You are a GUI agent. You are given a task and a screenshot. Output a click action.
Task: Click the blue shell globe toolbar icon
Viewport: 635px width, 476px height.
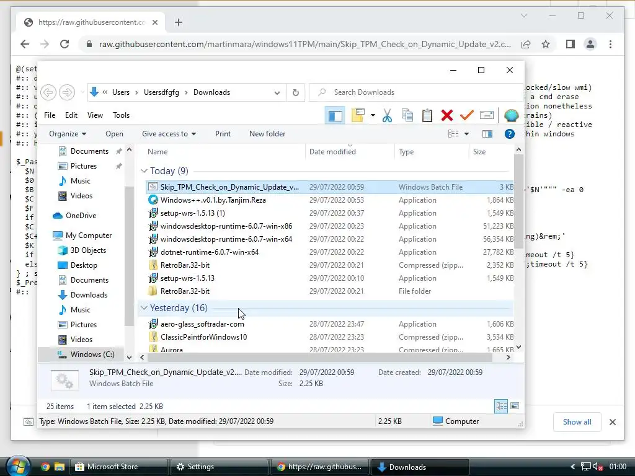(511, 115)
